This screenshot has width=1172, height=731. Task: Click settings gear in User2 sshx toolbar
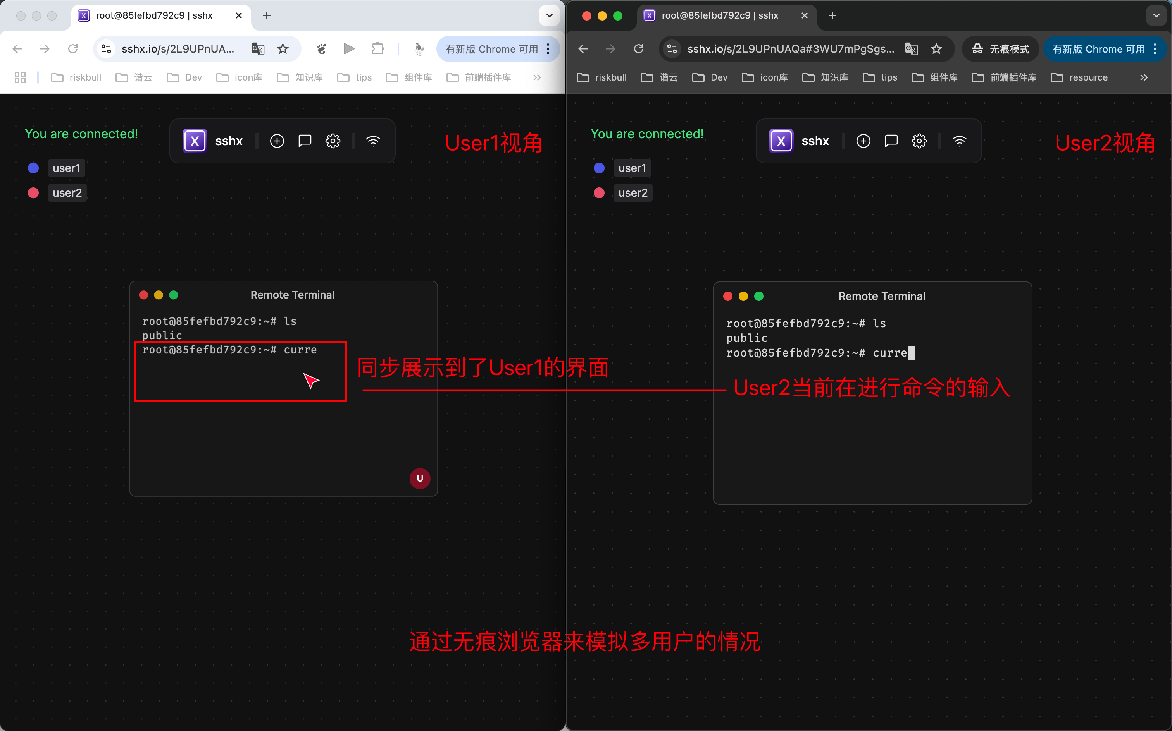coord(919,141)
